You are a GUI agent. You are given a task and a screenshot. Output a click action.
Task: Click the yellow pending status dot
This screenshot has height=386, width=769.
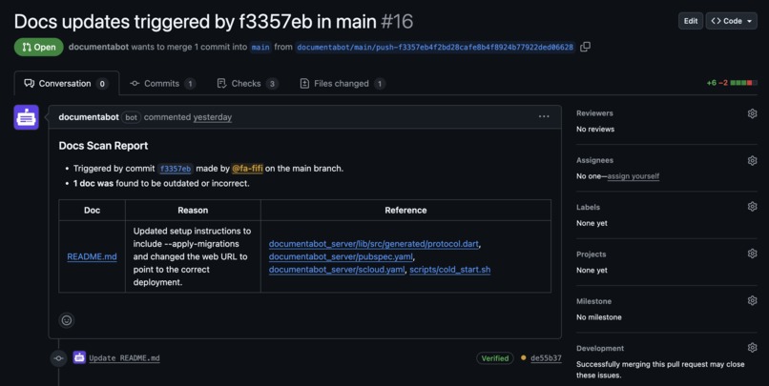pyautogui.click(x=523, y=358)
